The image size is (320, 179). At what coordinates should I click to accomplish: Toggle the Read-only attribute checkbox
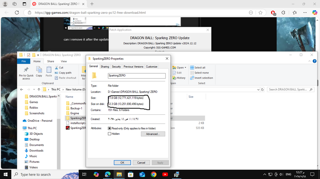[x=109, y=128]
